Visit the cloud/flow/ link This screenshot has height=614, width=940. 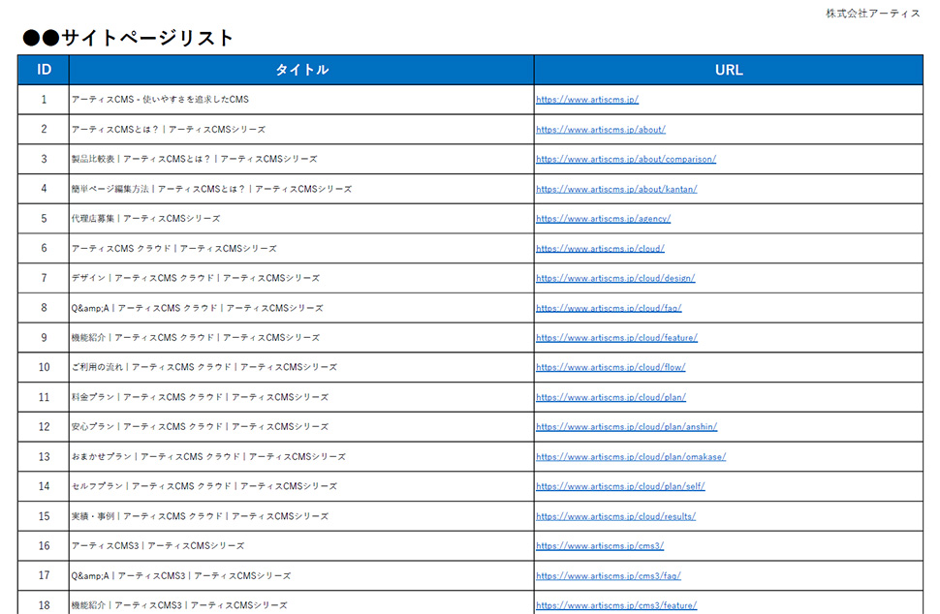tap(611, 367)
